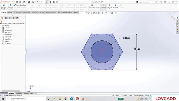Undo the last action
This screenshot has height=101, width=179.
coord(37,2)
